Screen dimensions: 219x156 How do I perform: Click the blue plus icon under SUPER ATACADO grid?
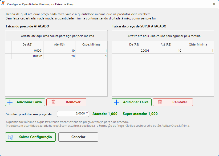tap(116, 102)
